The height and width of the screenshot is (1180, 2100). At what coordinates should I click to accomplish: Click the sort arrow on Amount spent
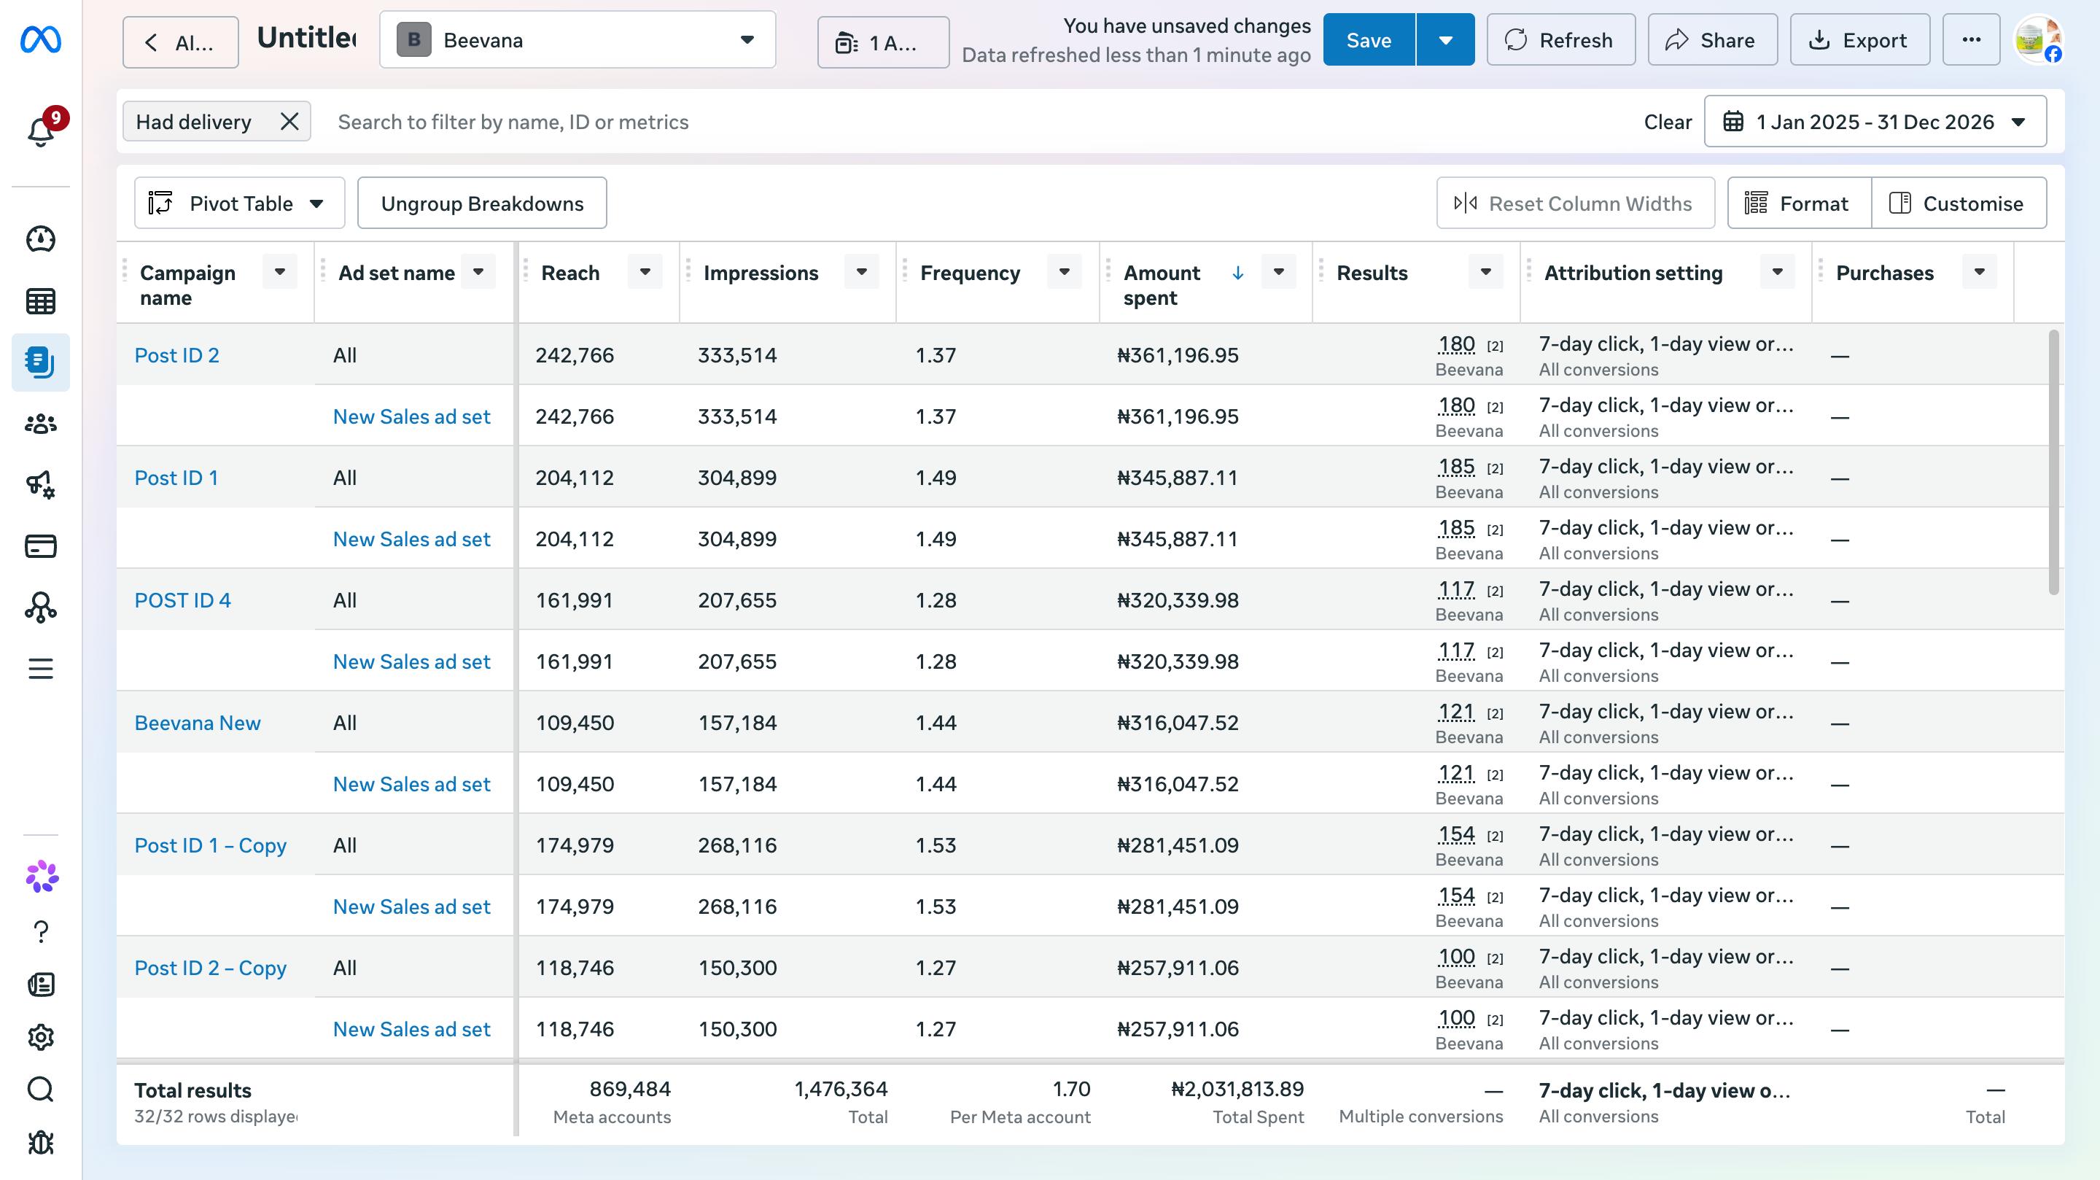pyautogui.click(x=1237, y=273)
